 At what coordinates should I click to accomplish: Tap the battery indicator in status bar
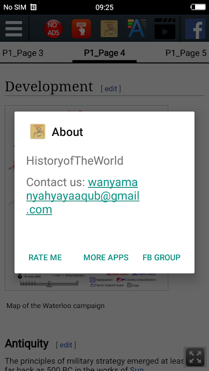pyautogui.click(x=198, y=7)
